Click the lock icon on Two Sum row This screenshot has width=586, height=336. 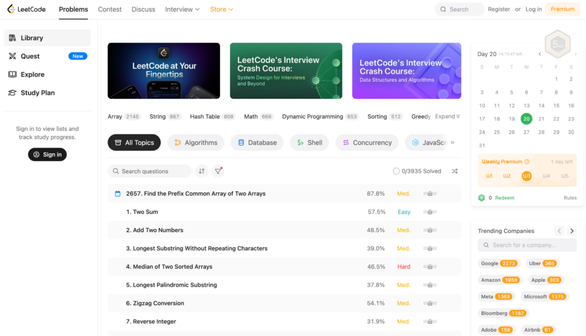430,211
